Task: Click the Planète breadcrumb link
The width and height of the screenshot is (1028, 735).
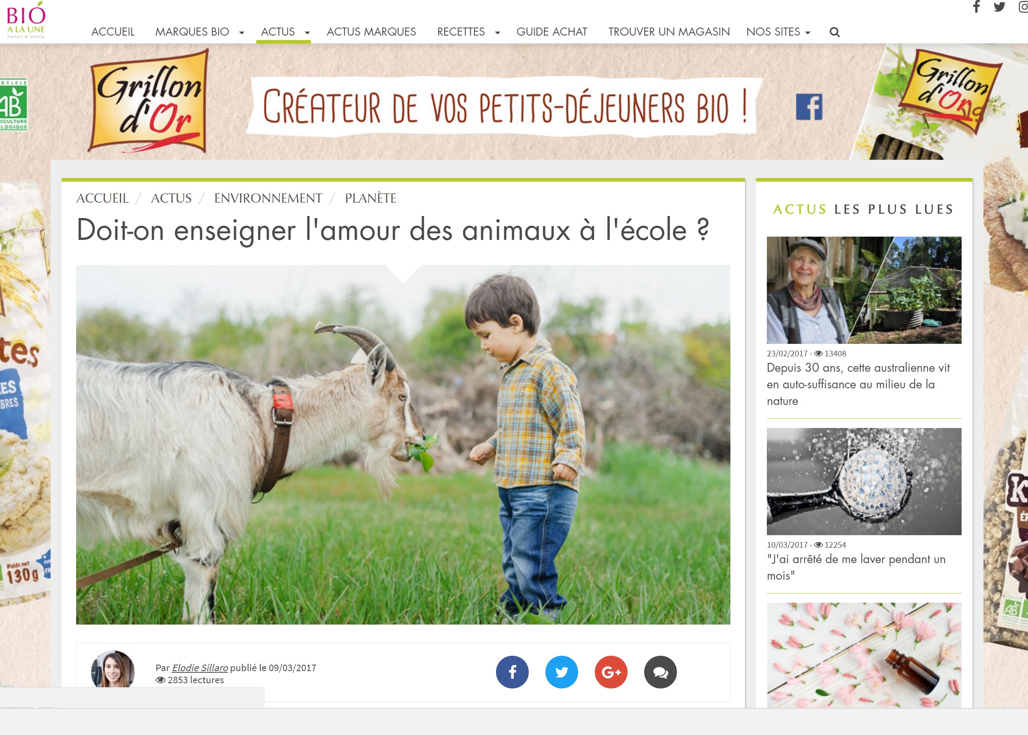Action: click(370, 198)
